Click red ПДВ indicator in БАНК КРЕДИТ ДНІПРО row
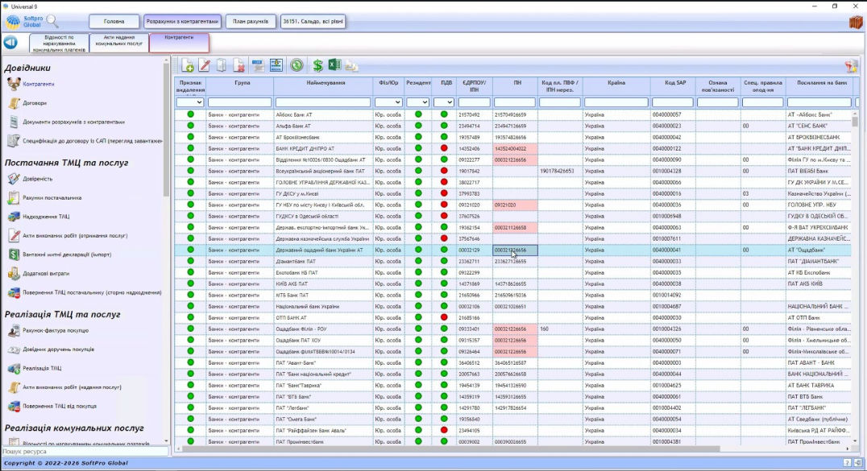867x471 pixels. click(x=443, y=148)
